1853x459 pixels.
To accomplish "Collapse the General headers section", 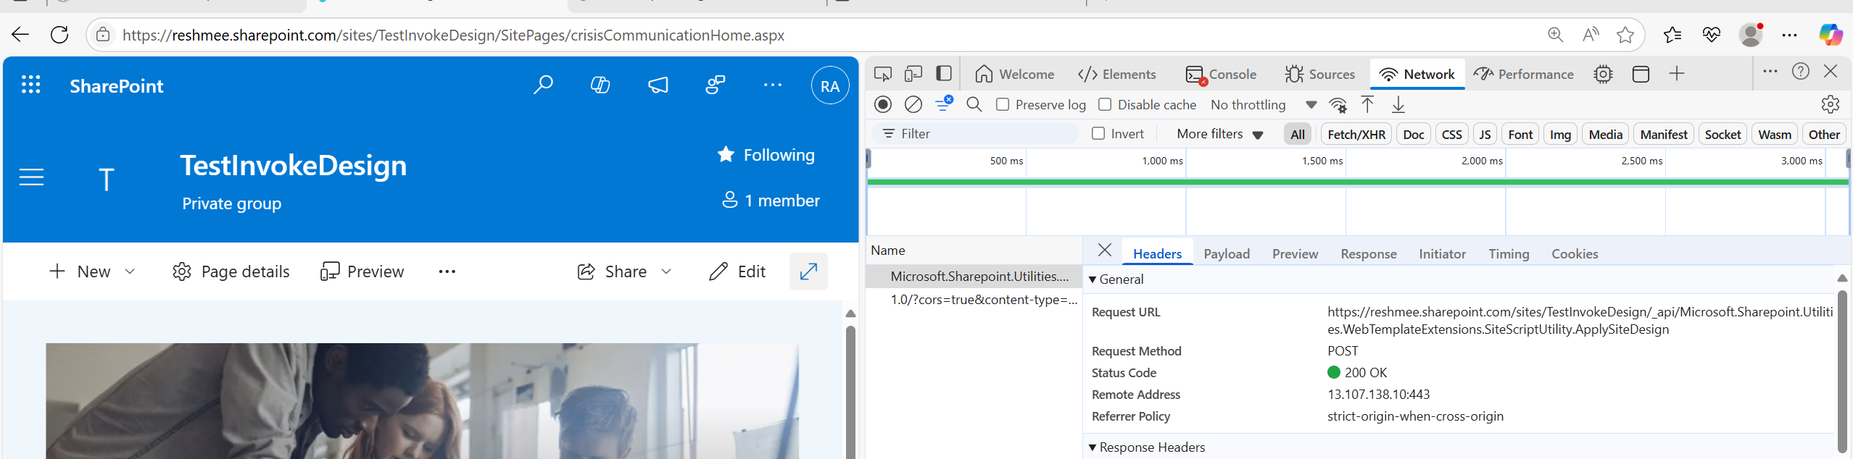I will click(x=1093, y=279).
